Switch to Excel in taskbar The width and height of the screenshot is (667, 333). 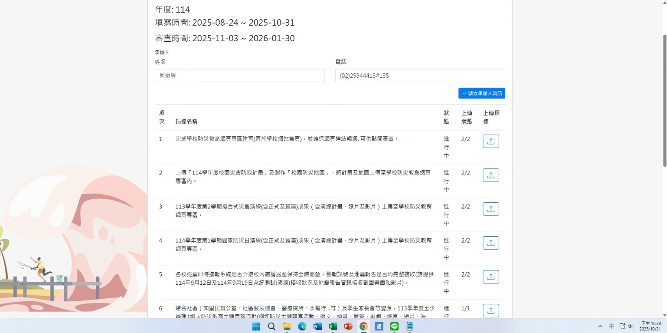tap(333, 326)
